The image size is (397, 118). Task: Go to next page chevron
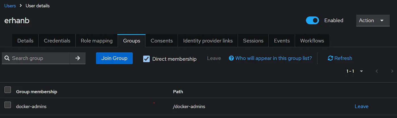click(392, 71)
